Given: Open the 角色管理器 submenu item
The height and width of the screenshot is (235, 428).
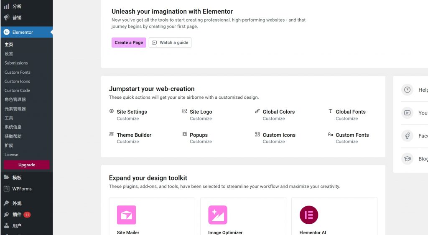Looking at the screenshot, I should point(15,100).
